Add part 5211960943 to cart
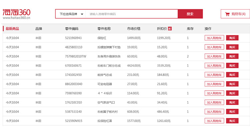This screenshot has height=132, width=250. click(x=214, y=38)
